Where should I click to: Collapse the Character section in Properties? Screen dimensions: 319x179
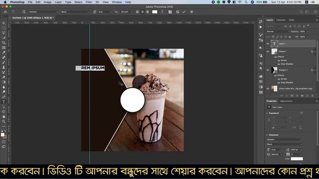pyautogui.click(x=267, y=135)
